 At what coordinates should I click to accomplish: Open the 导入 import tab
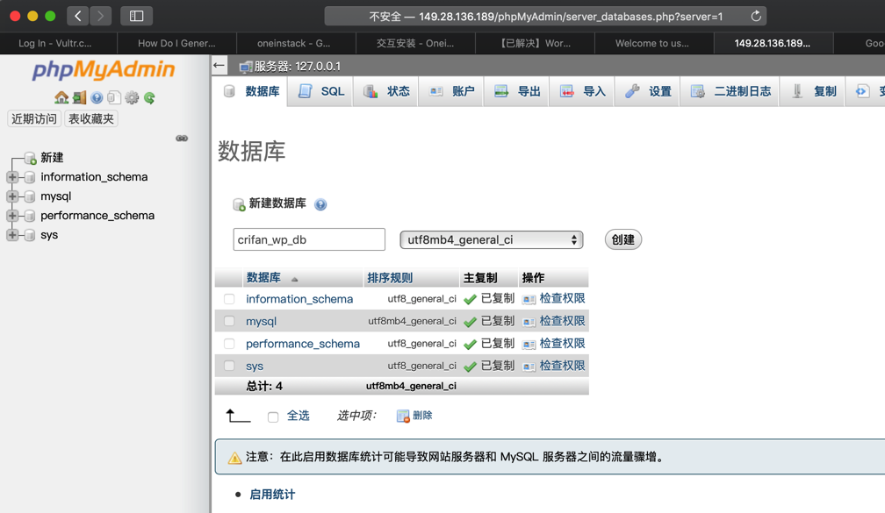(582, 91)
